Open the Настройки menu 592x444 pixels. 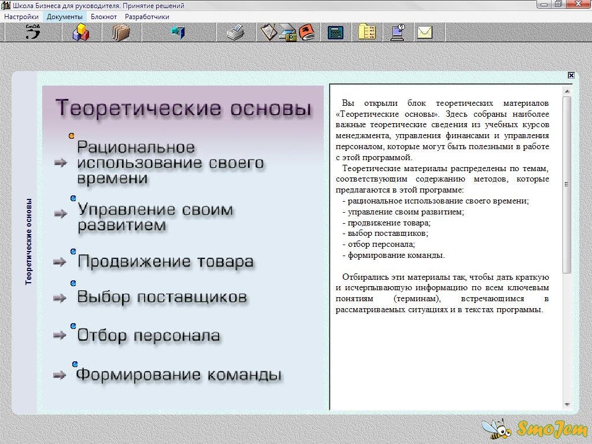(x=21, y=17)
